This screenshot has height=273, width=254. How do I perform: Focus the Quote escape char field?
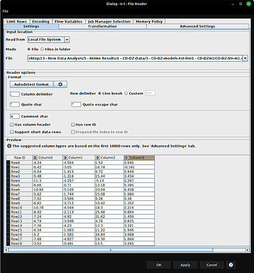click(x=76, y=104)
